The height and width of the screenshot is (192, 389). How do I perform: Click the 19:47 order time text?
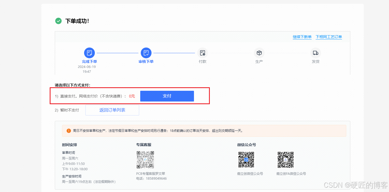87,72
